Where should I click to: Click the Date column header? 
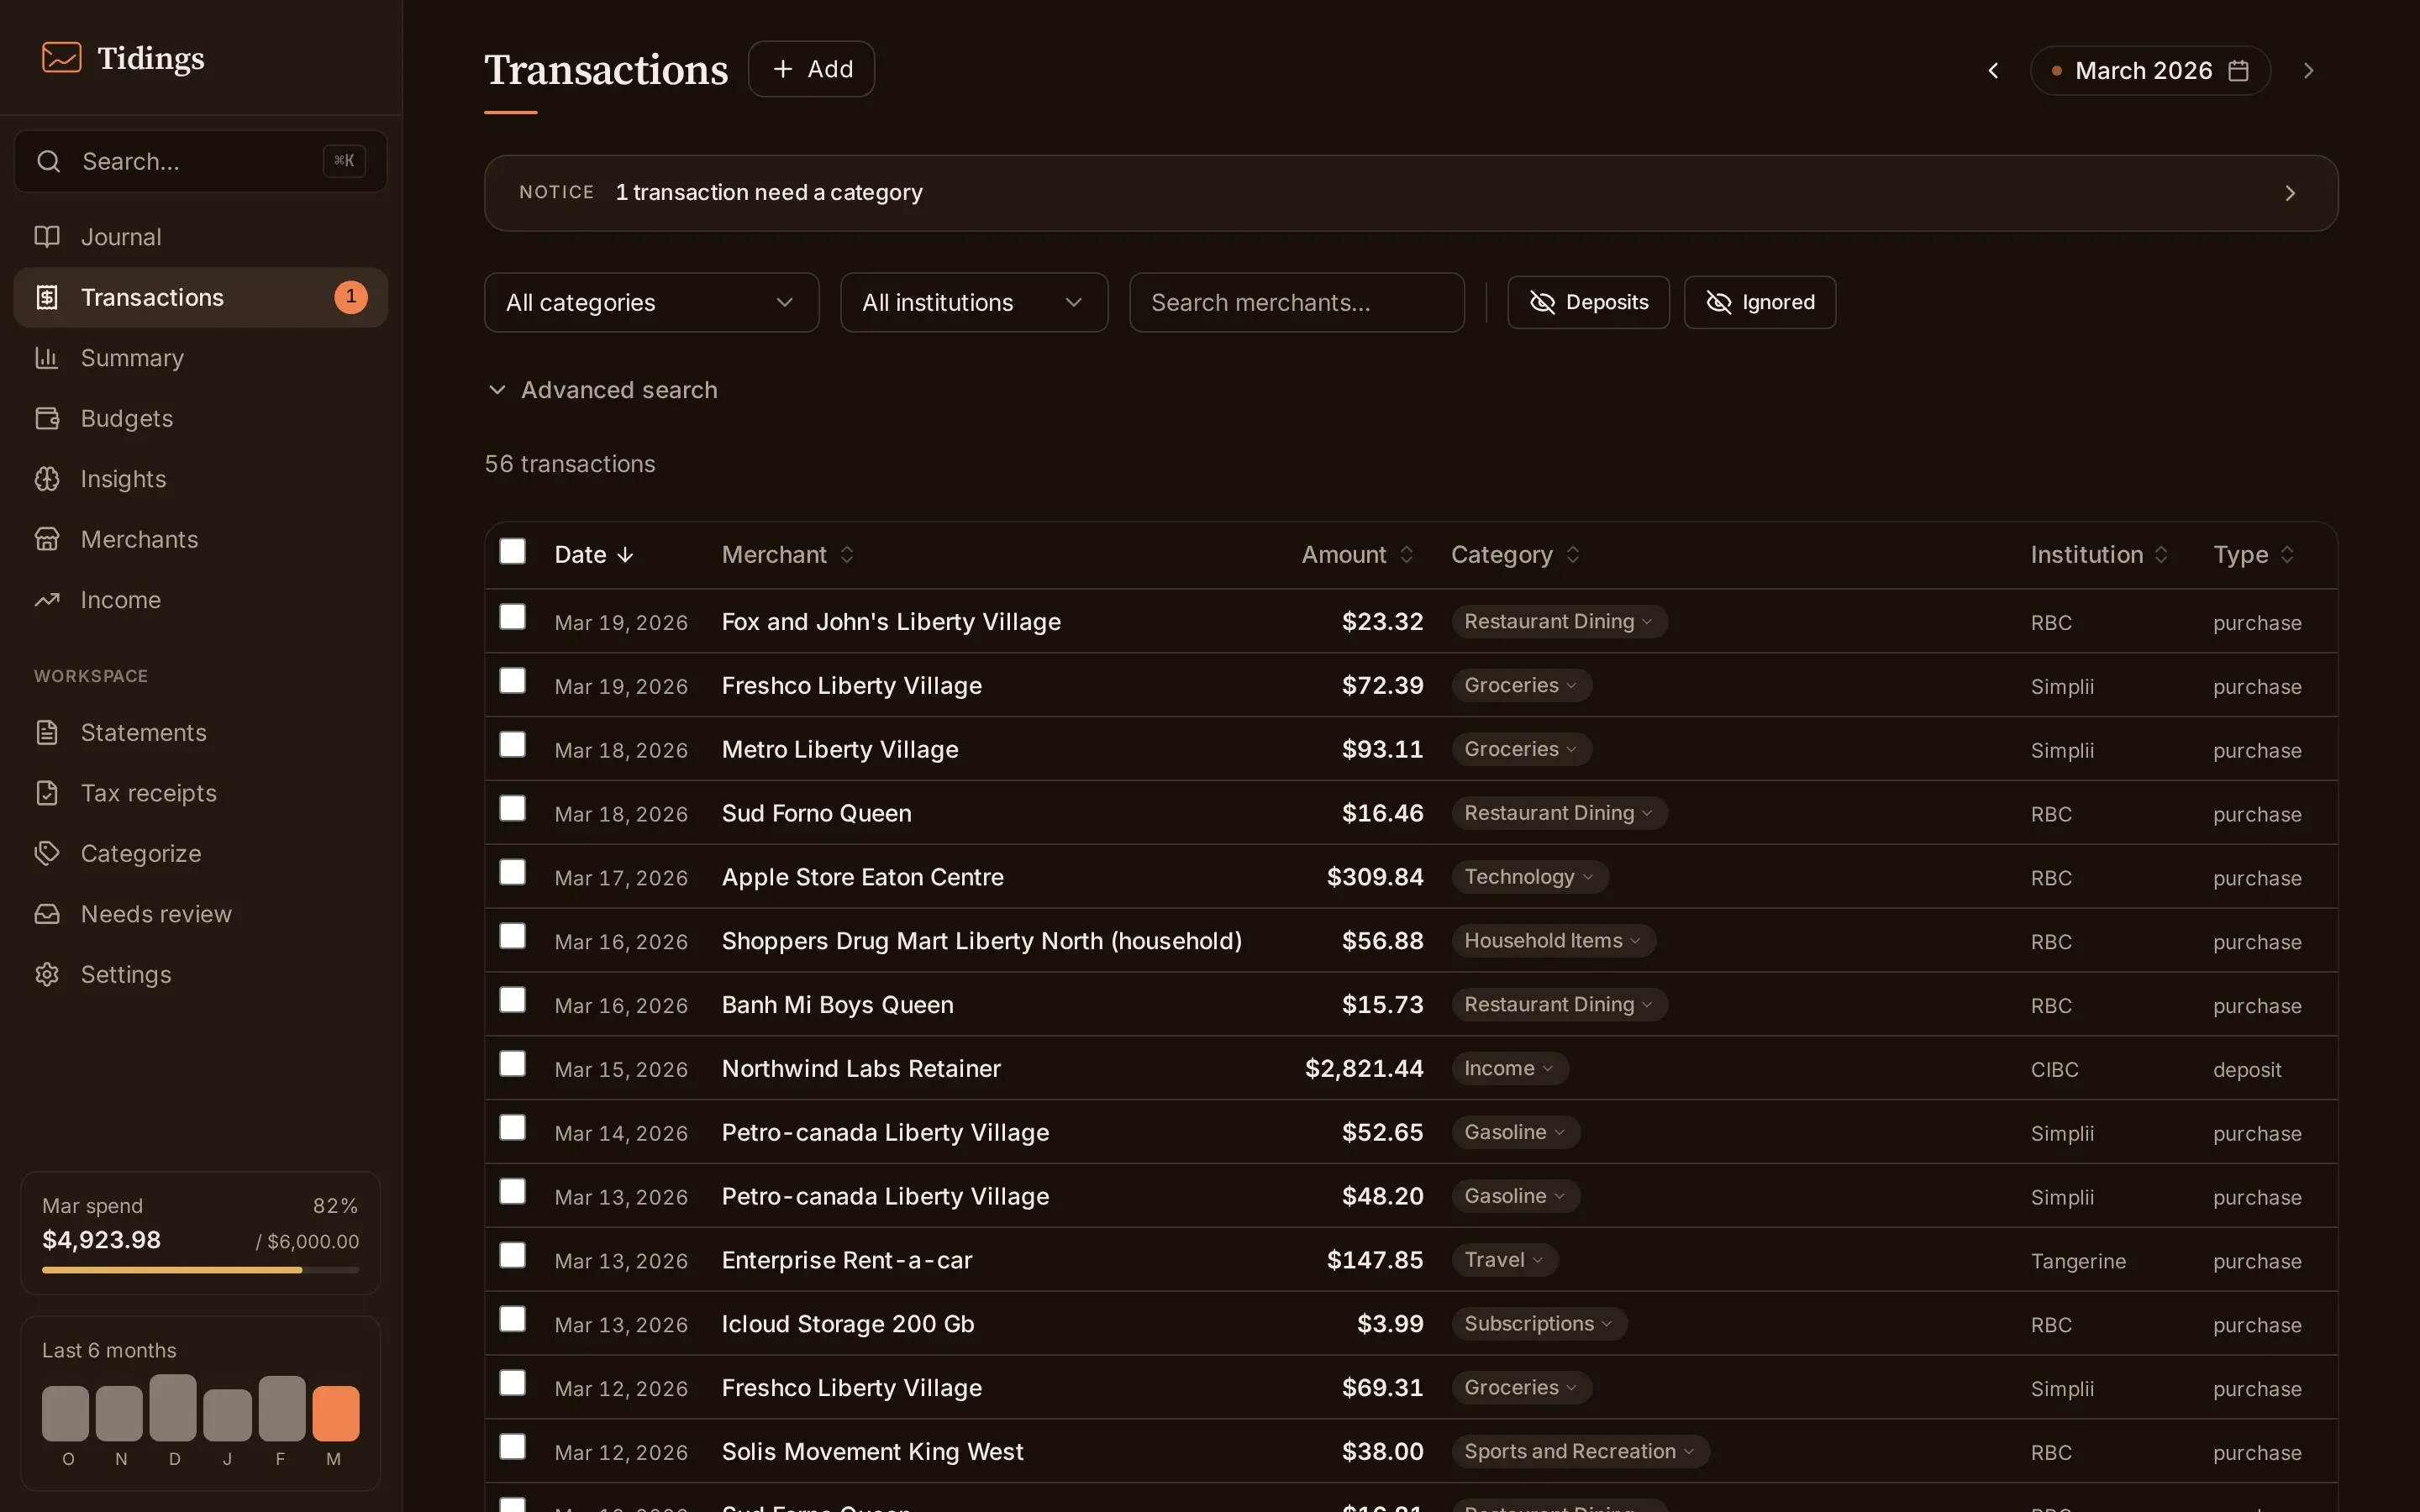(x=594, y=554)
